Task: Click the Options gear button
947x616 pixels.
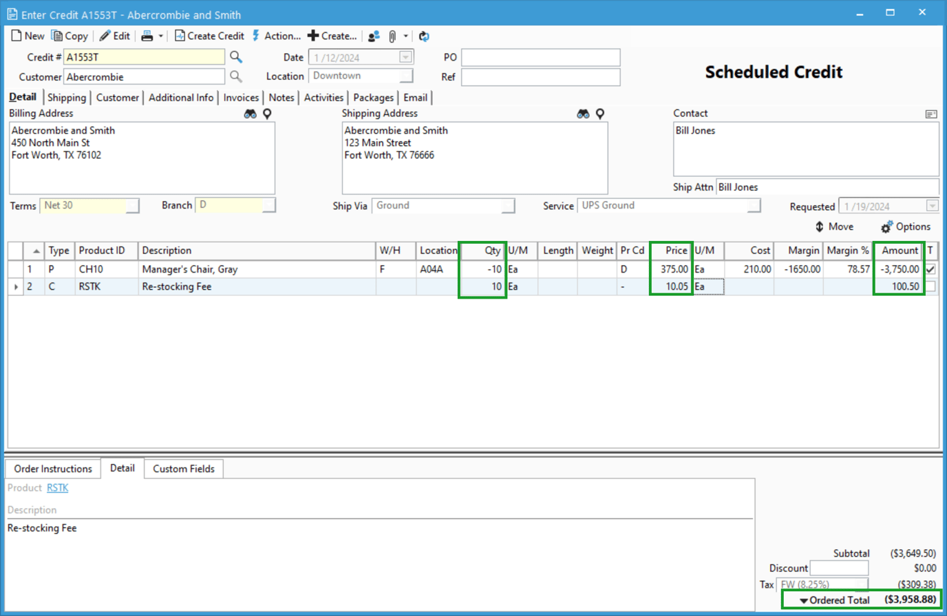Action: point(906,226)
